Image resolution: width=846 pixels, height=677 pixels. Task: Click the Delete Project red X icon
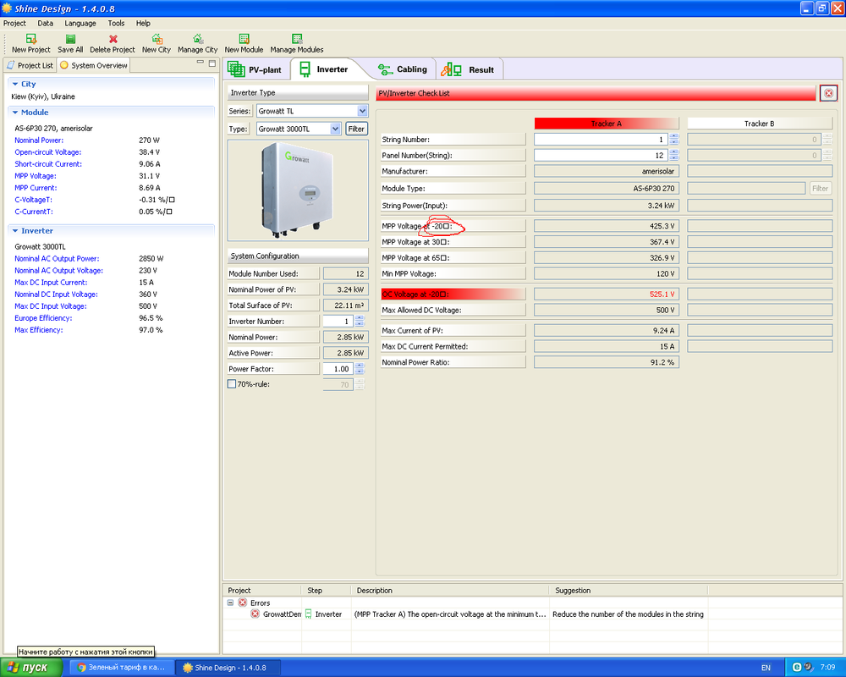pos(113,39)
